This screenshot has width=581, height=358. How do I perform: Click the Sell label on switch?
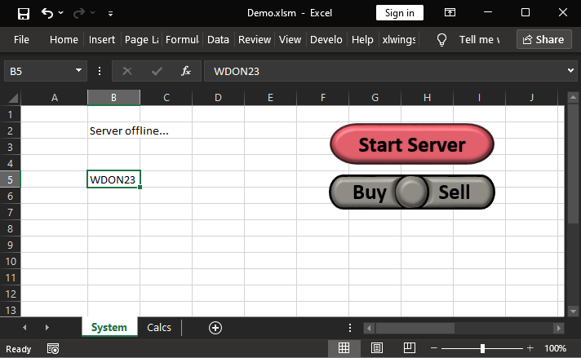(455, 192)
